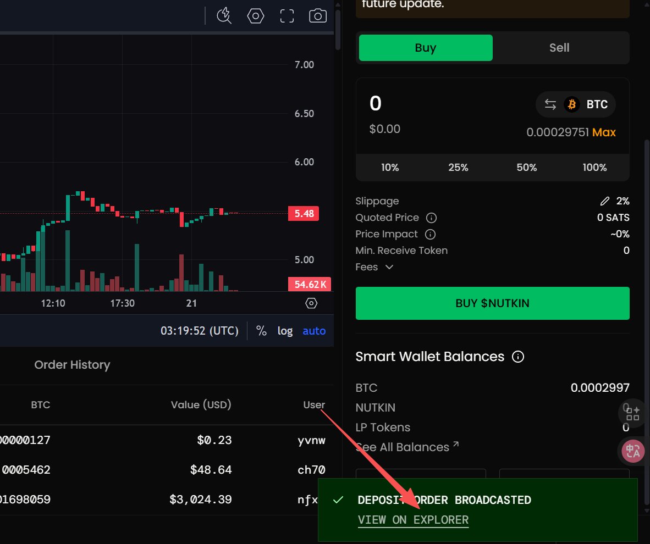The width and height of the screenshot is (650, 544).
Task: Open the BTC currency selector
Action: 587,104
